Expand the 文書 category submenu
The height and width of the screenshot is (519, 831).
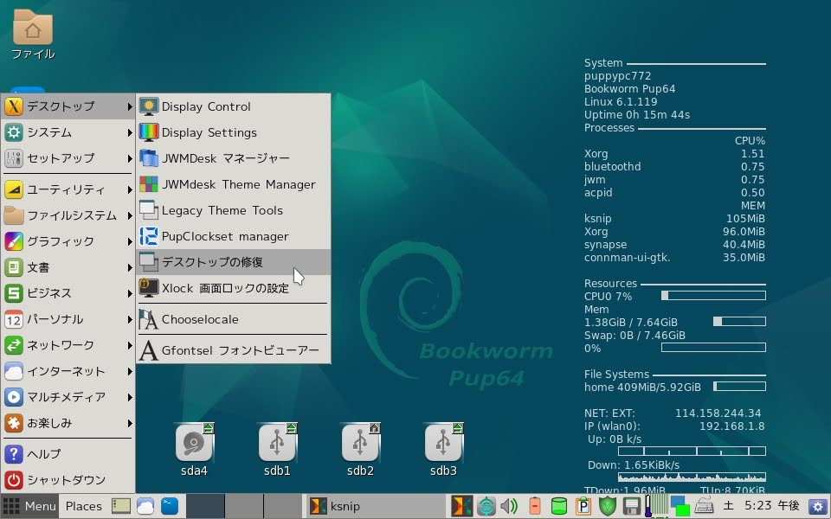tap(68, 267)
